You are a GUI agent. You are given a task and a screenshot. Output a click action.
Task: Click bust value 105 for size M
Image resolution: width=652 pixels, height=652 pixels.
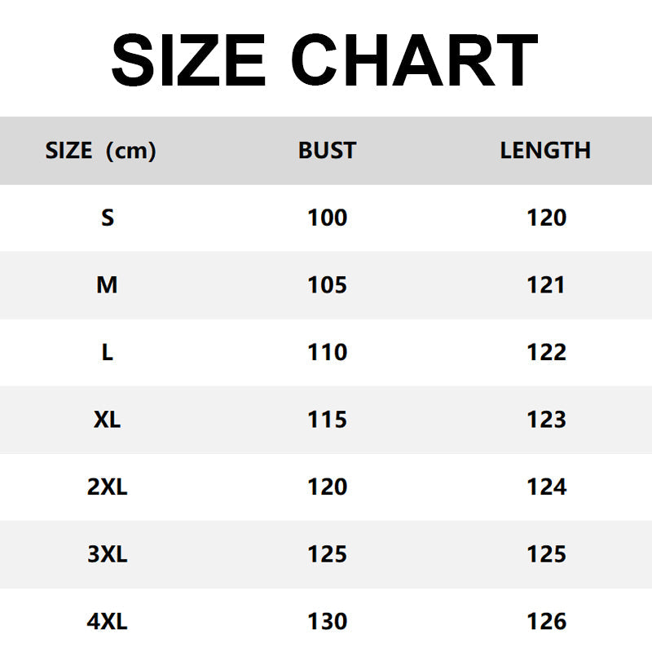[x=327, y=285]
